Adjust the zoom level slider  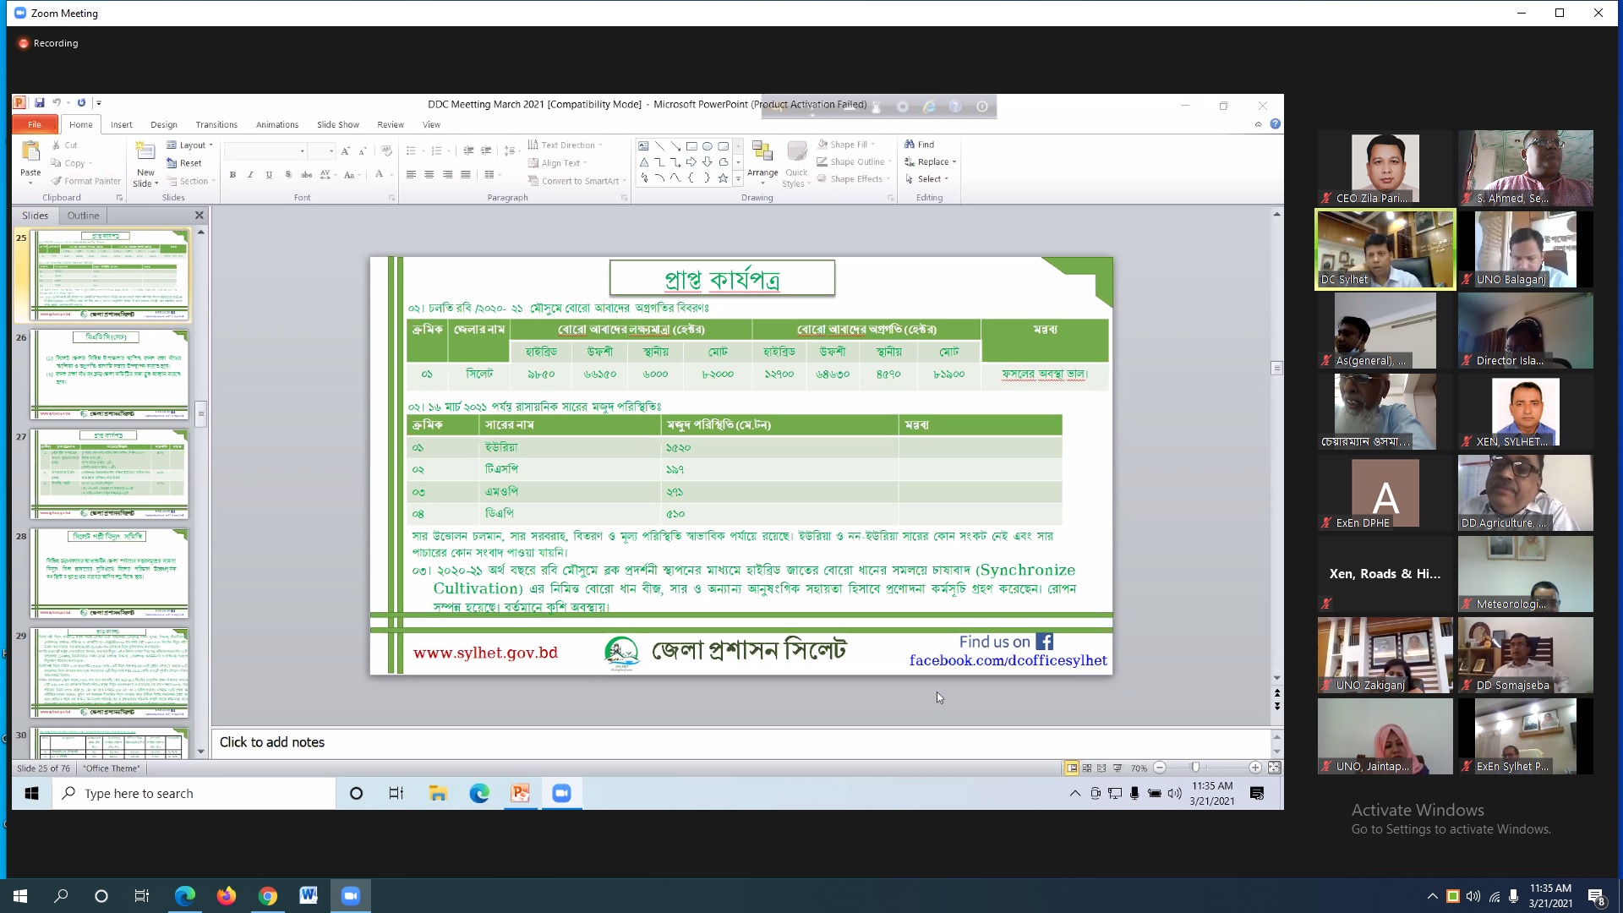[x=1195, y=768]
